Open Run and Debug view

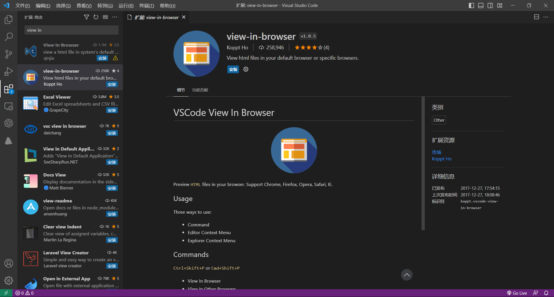coord(9,72)
